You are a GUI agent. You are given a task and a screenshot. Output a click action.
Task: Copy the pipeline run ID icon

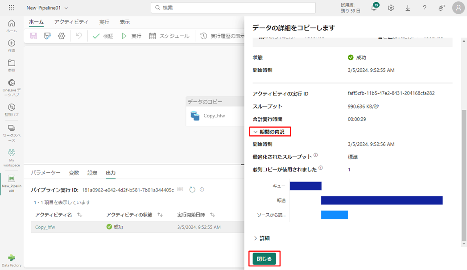pos(180,190)
